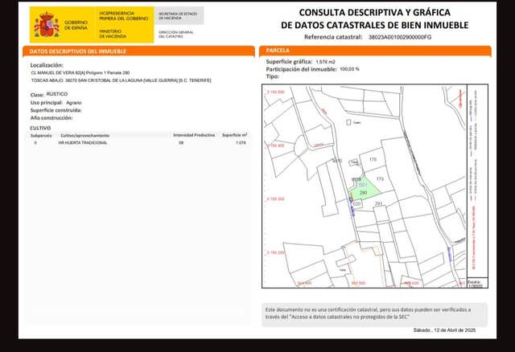Click the SEC verification notice text
This screenshot has height=352, width=515.
(x=369, y=313)
